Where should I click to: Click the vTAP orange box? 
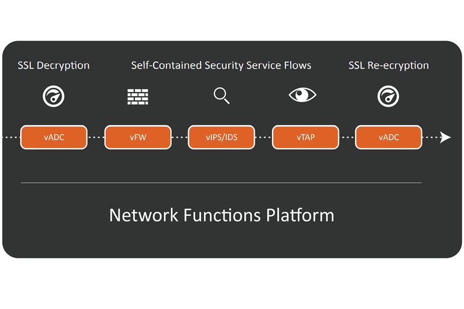tap(305, 137)
